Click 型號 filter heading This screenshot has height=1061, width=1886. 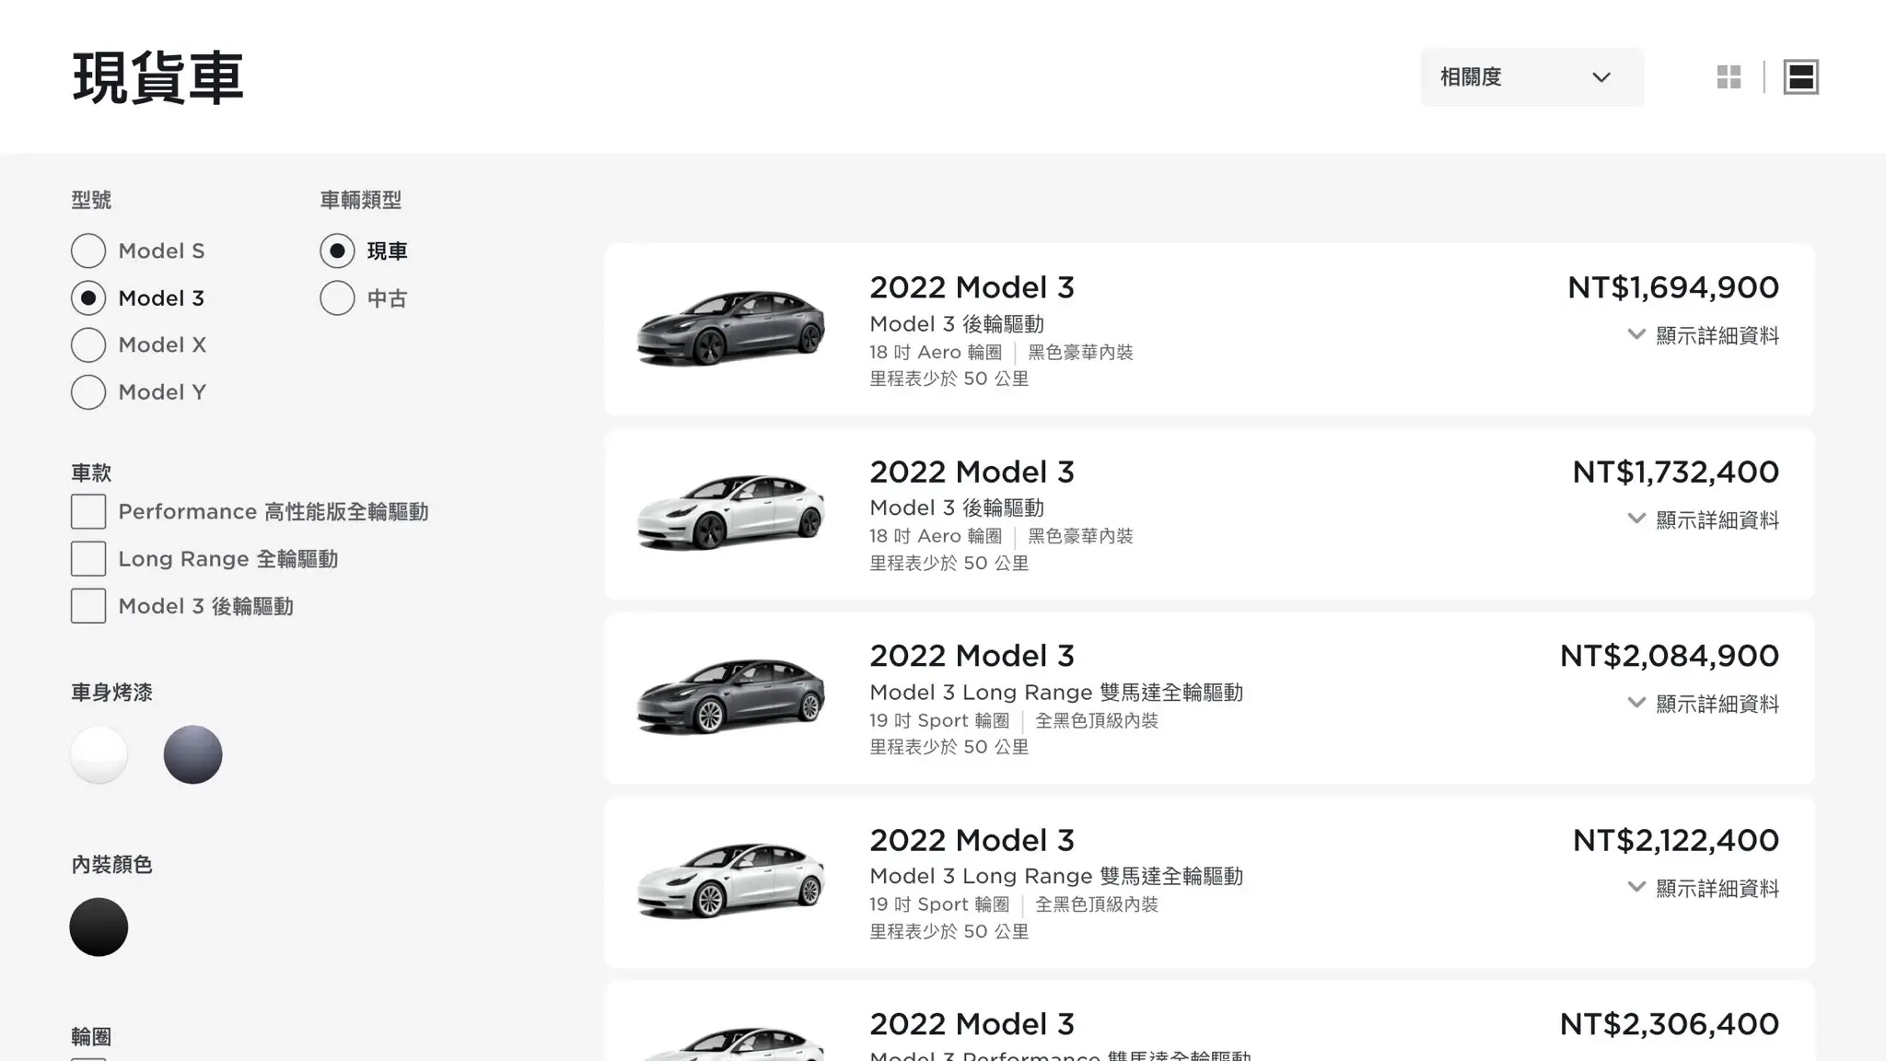click(x=91, y=200)
